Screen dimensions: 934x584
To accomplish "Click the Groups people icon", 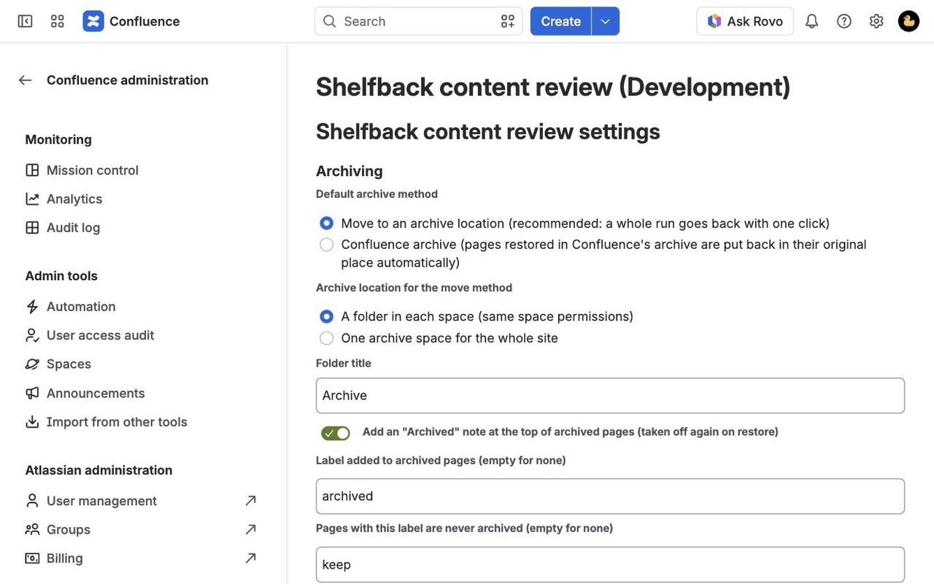I will (x=32, y=529).
